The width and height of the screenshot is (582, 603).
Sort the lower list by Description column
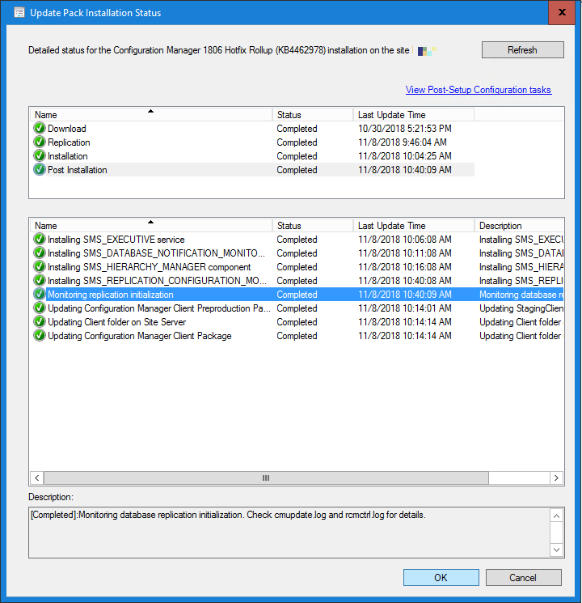[519, 225]
